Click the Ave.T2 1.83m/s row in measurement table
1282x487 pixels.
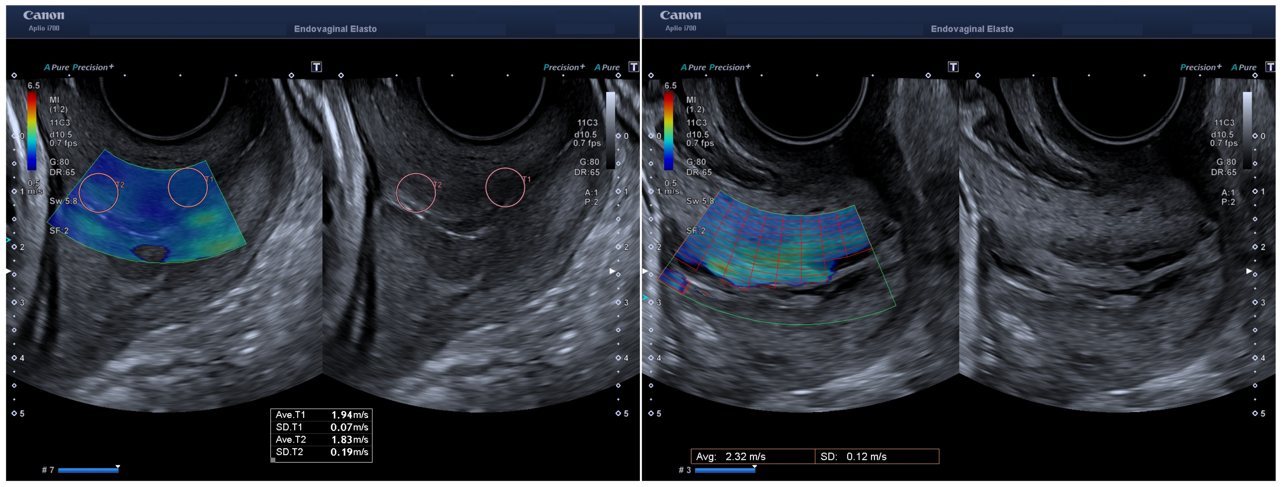(x=321, y=439)
